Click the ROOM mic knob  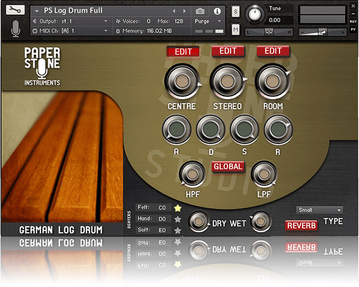[x=273, y=81]
